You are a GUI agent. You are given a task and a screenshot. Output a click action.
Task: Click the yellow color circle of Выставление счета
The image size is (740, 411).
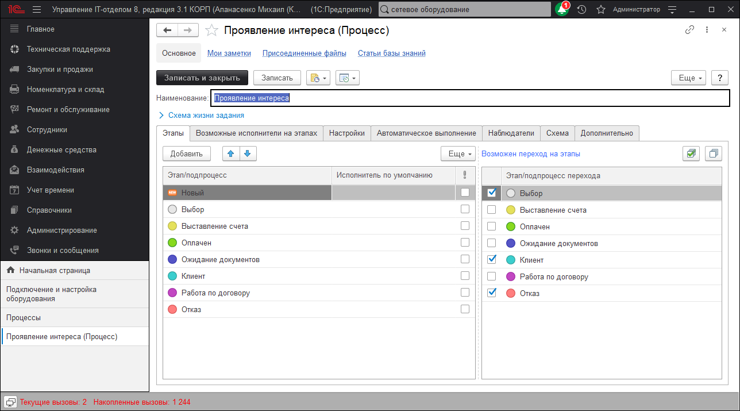click(171, 226)
